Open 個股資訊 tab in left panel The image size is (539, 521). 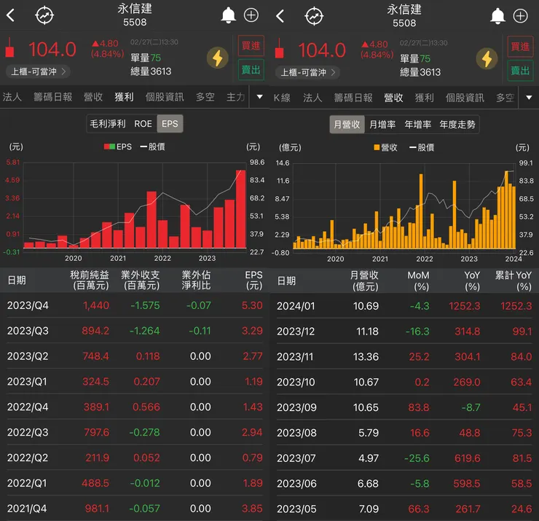pos(165,97)
